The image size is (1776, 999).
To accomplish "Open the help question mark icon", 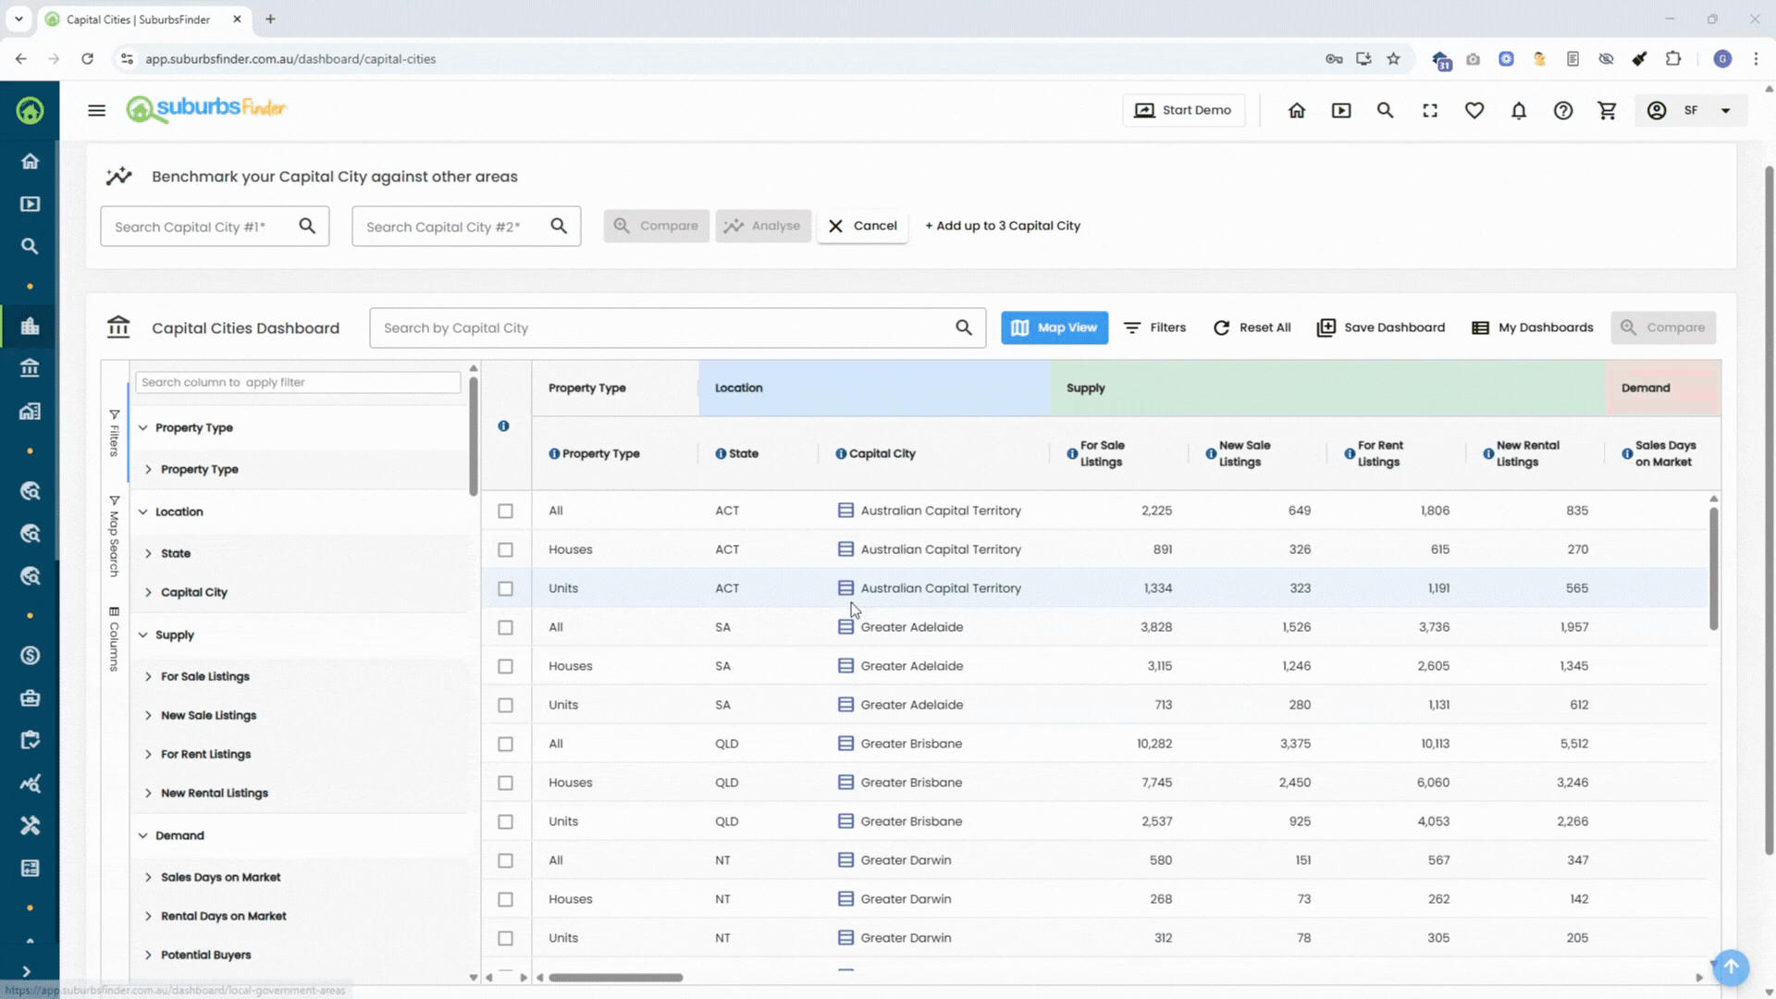I will tap(1562, 110).
